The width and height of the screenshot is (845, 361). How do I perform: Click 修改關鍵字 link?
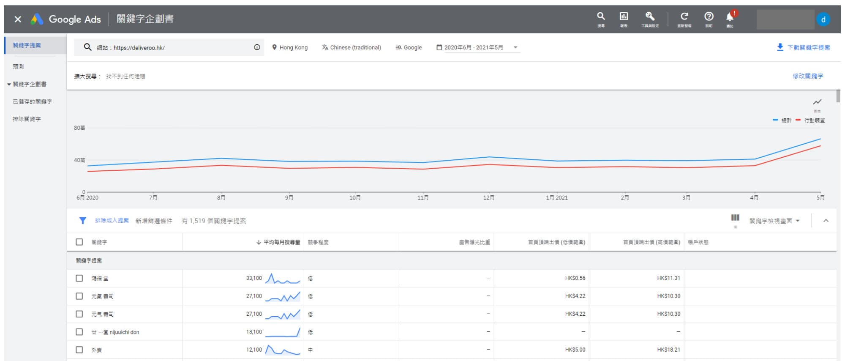click(x=808, y=76)
